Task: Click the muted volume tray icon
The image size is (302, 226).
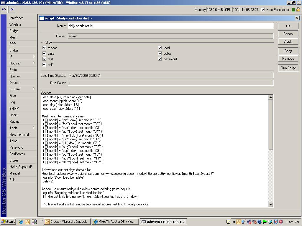Action: coord(254,222)
